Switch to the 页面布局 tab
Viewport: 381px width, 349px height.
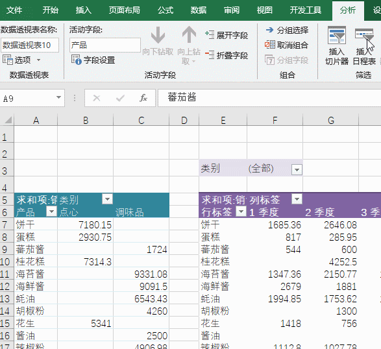125,10
